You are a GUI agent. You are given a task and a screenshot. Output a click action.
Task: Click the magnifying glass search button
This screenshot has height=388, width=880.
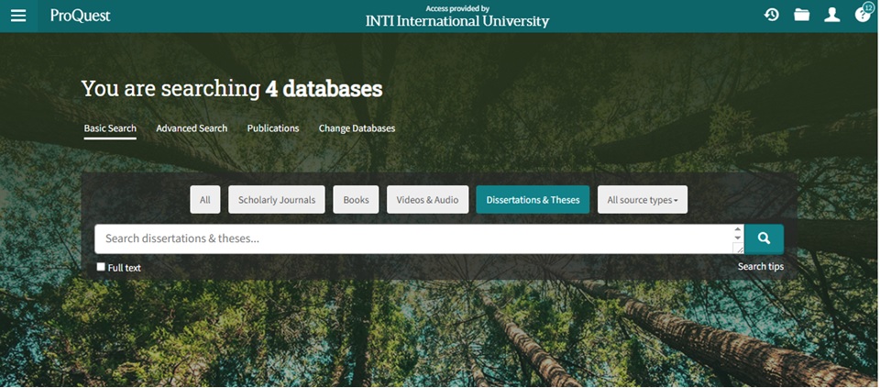click(764, 238)
